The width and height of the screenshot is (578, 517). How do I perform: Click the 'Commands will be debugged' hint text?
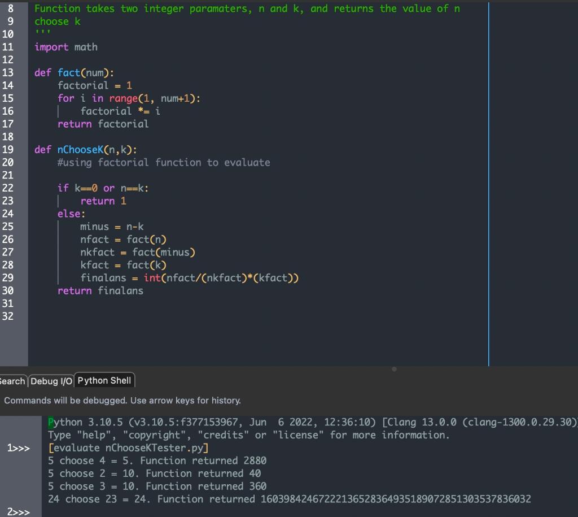(x=122, y=401)
